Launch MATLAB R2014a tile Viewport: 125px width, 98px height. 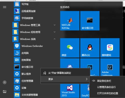tap(70, 21)
